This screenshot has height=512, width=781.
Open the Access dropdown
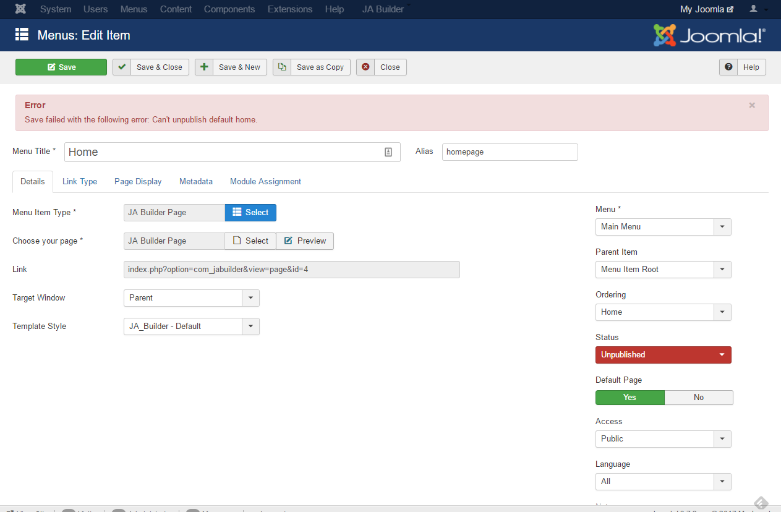[x=664, y=438]
